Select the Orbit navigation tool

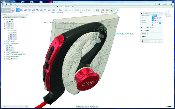point(77,107)
